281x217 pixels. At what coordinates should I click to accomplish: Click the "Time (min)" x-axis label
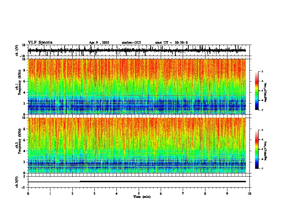coord(142,197)
